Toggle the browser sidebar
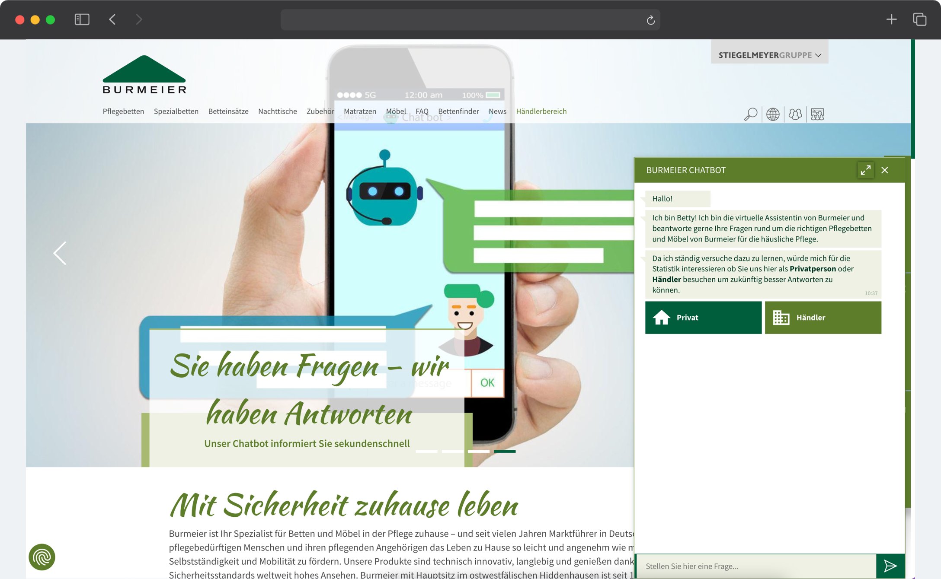Screen dimensions: 941x579 click(82, 19)
